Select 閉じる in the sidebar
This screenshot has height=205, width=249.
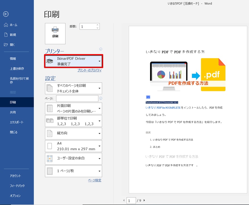coord(17,132)
